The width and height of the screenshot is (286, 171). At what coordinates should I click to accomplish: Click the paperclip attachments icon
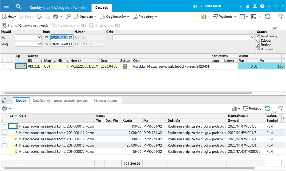click(x=68, y=17)
